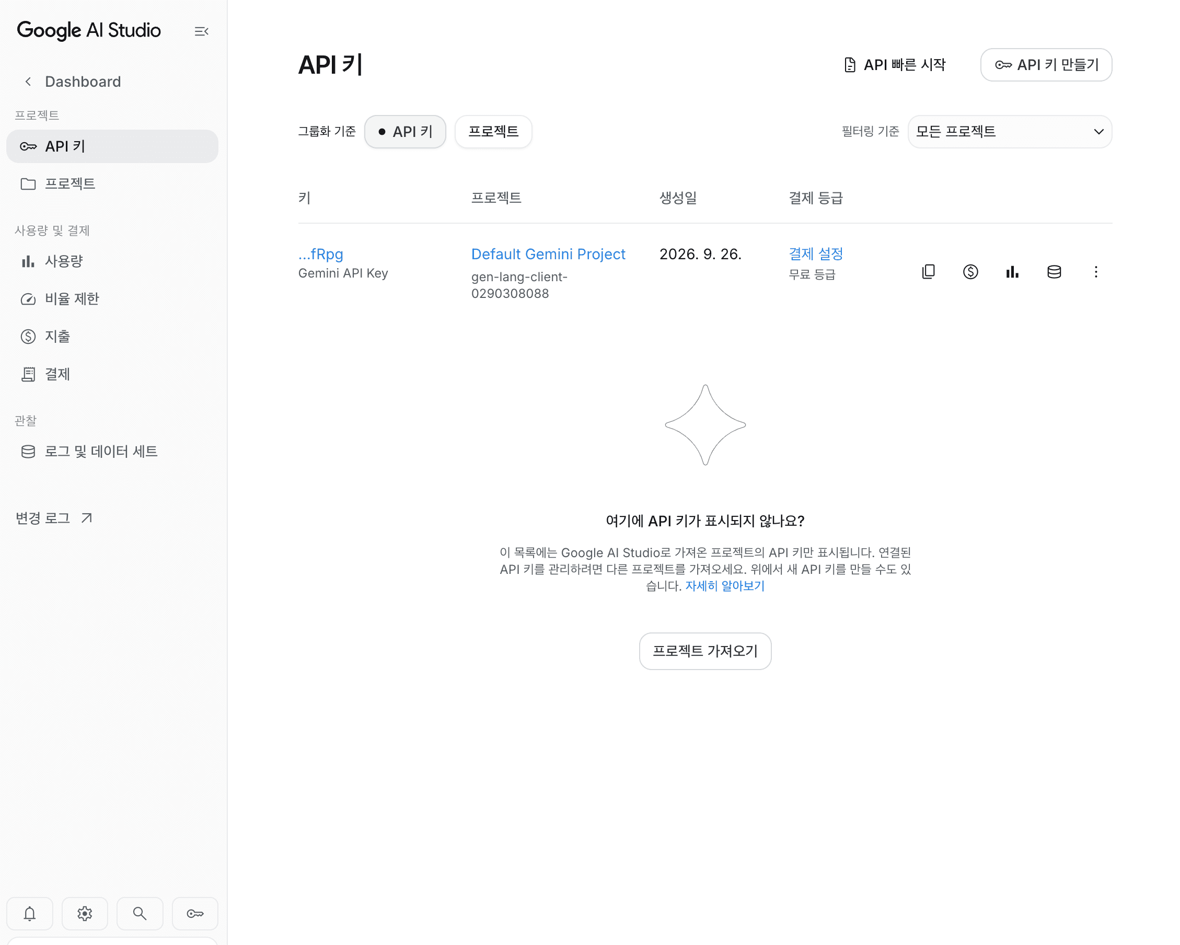Open billing dollar icon in key row
The height and width of the screenshot is (945, 1180).
(x=970, y=272)
